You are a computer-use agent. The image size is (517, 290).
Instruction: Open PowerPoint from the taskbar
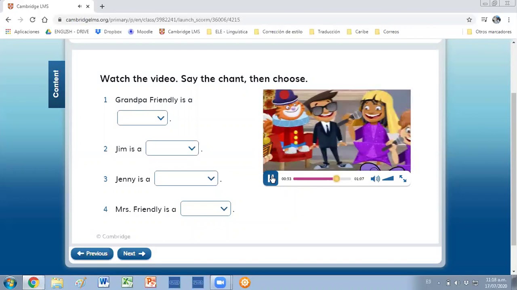[150, 282]
